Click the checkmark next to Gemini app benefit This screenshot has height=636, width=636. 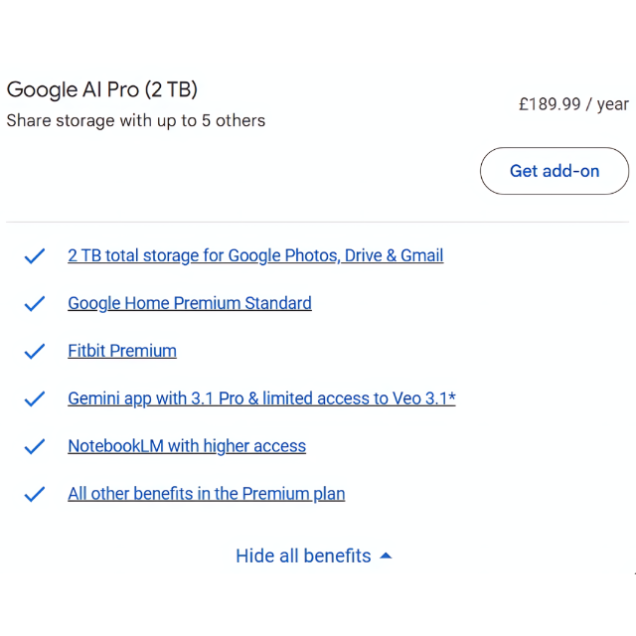tap(35, 399)
